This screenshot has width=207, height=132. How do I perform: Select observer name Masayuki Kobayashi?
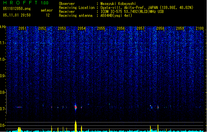118,4
